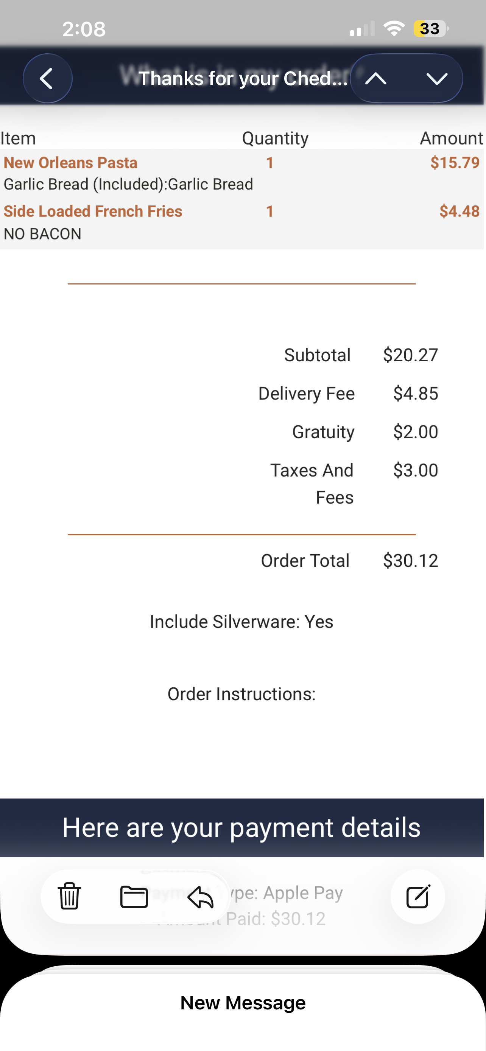Tap the email subject title
The width and height of the screenshot is (486, 1051).
242,78
